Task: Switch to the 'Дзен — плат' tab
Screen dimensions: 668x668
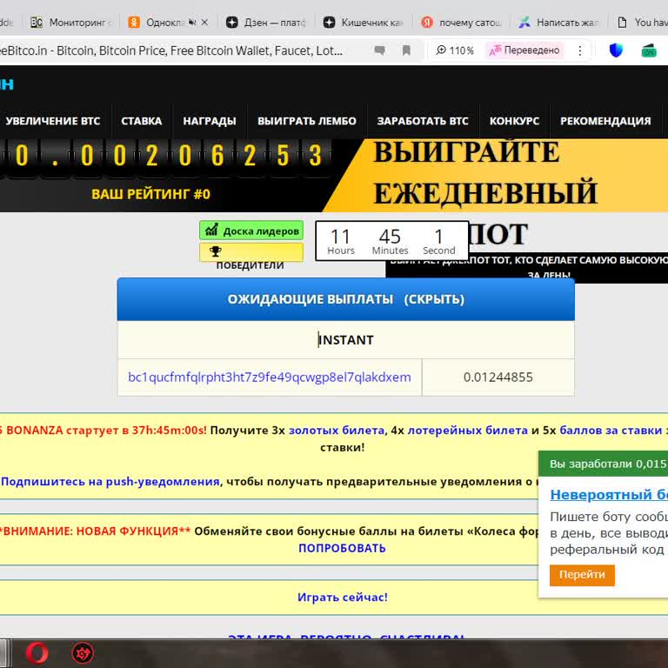Action: click(266, 22)
